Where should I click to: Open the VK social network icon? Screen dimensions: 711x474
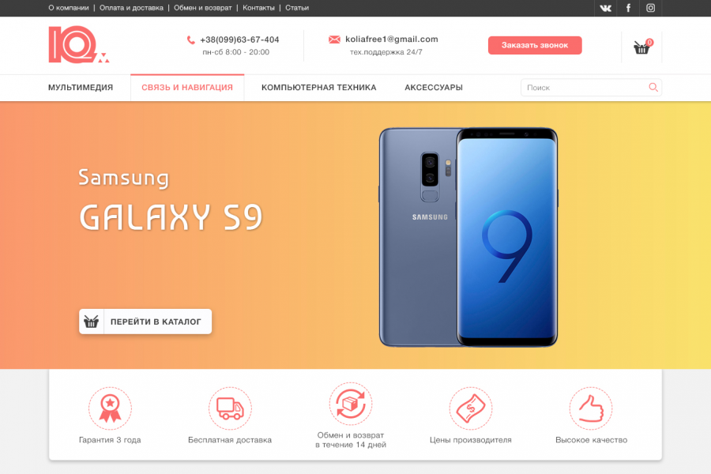pyautogui.click(x=605, y=8)
